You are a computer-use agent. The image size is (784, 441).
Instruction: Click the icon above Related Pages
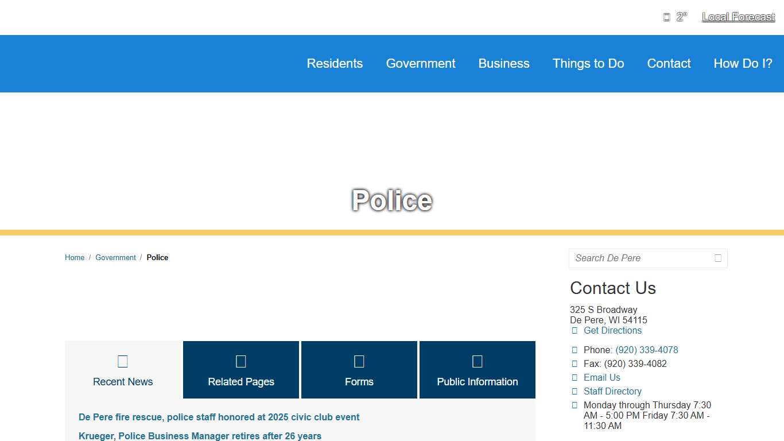click(241, 361)
